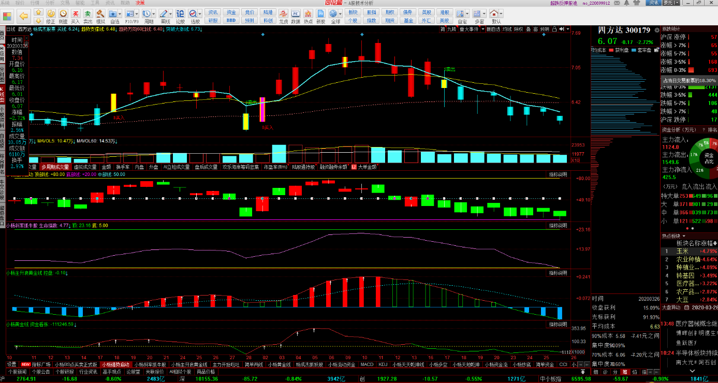Click the 全球 globe icon
The image size is (718, 383).
click(x=334, y=13)
